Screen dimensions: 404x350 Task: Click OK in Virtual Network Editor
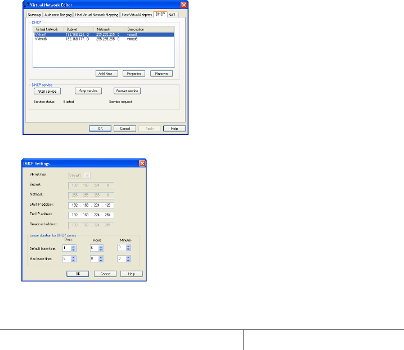[100, 128]
